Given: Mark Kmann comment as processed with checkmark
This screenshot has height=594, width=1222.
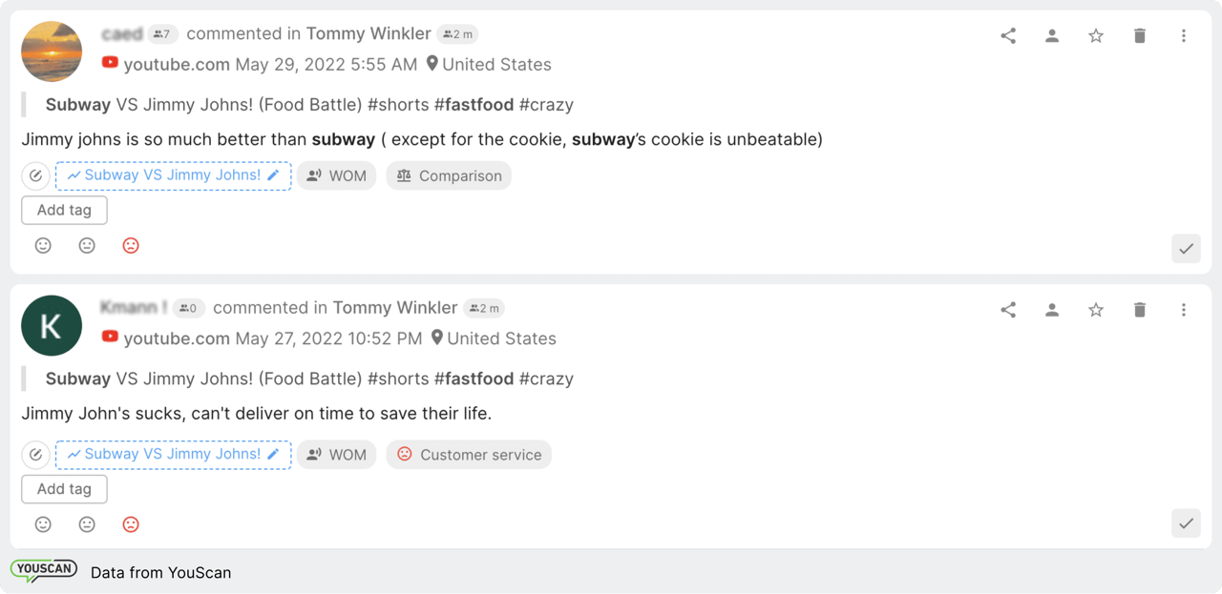Looking at the screenshot, I should [x=1186, y=523].
